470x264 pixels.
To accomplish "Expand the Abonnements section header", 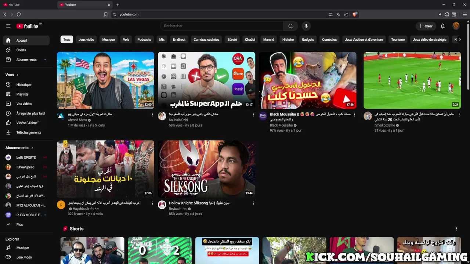I will [x=19, y=148].
